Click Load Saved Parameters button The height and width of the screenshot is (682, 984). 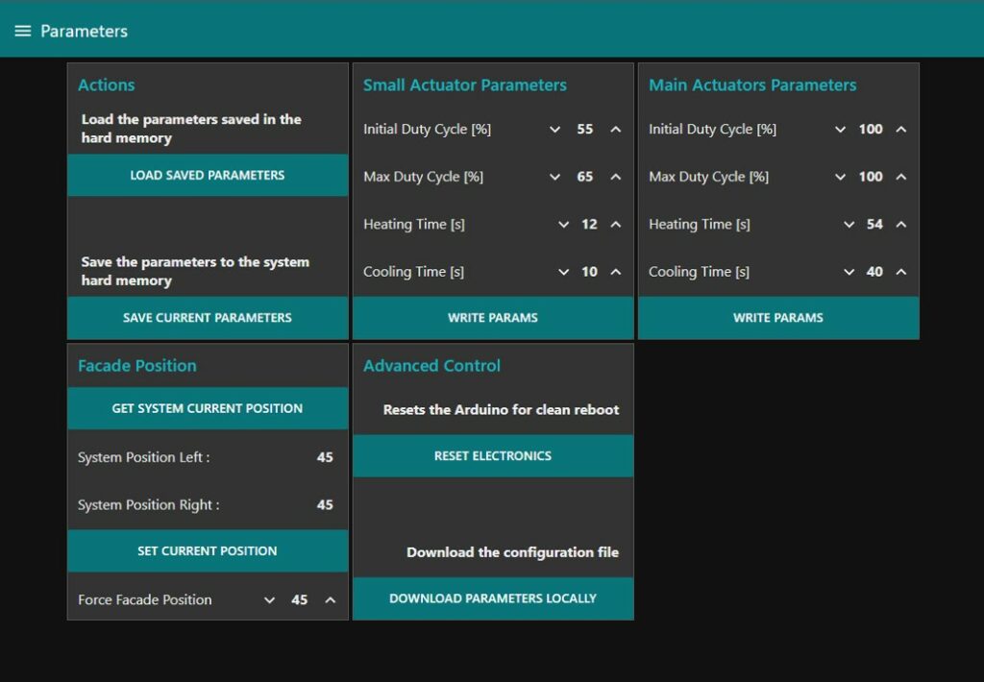click(x=208, y=176)
